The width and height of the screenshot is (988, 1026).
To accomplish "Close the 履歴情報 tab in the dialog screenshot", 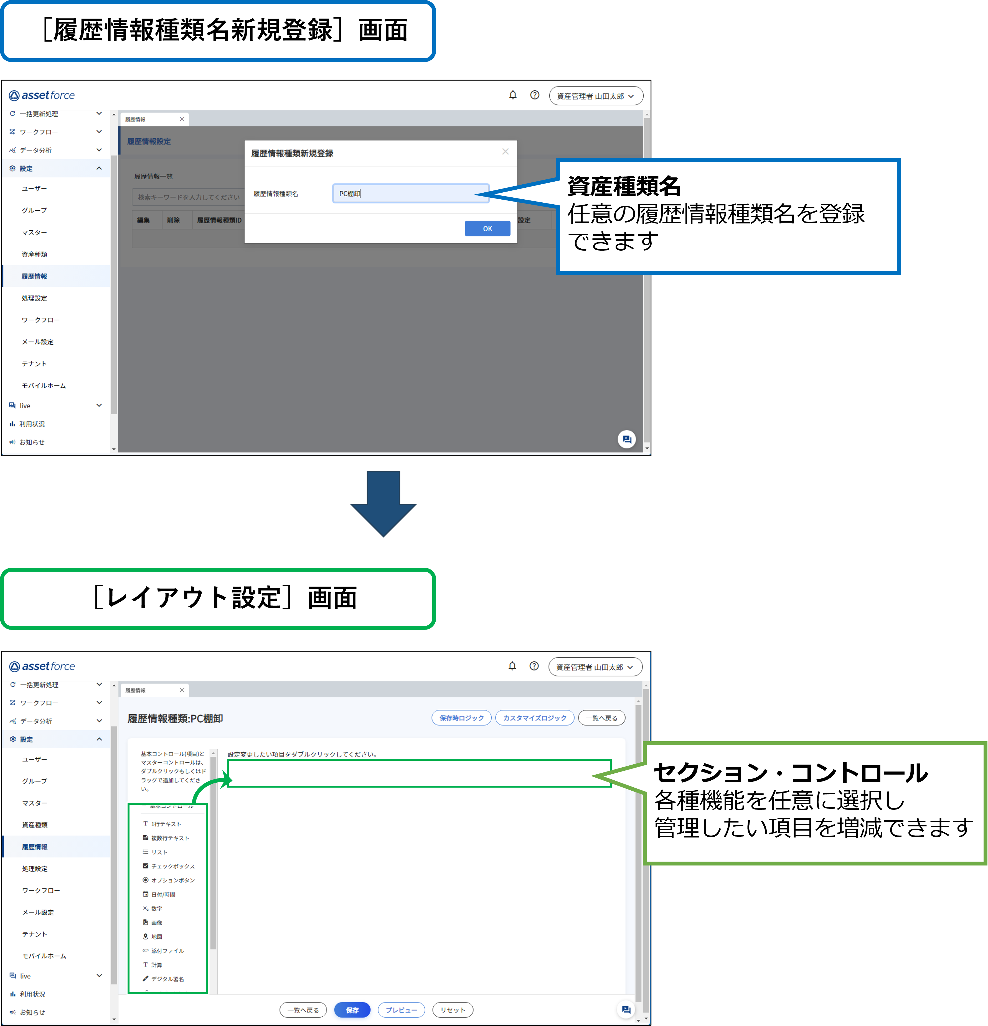I will click(182, 119).
